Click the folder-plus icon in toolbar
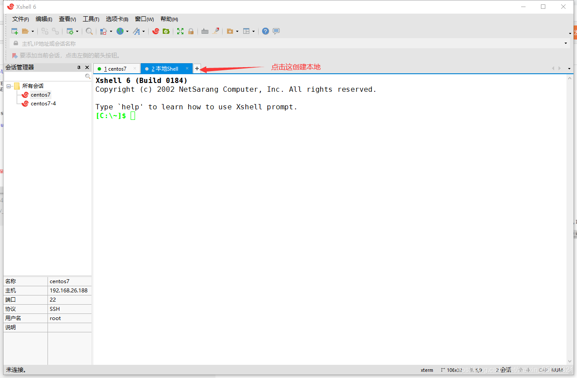 pos(230,31)
